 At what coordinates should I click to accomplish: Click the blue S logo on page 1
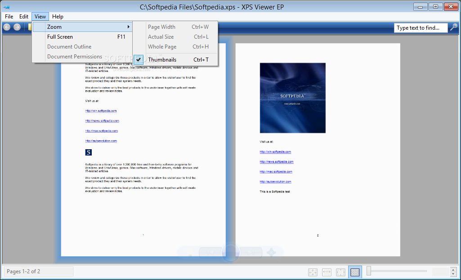coord(89,152)
